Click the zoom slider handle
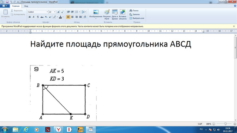Viewport: 237px width, 133px height. pyautogui.click(x=226, y=124)
